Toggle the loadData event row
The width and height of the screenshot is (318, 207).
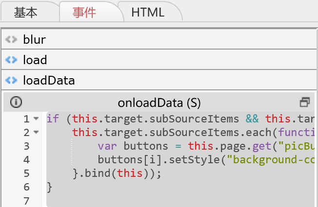pos(49,80)
